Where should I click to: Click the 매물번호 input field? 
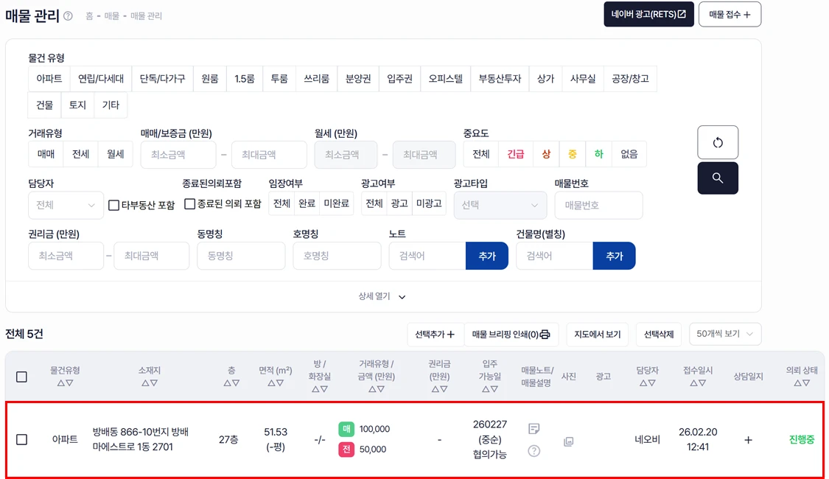pos(598,206)
